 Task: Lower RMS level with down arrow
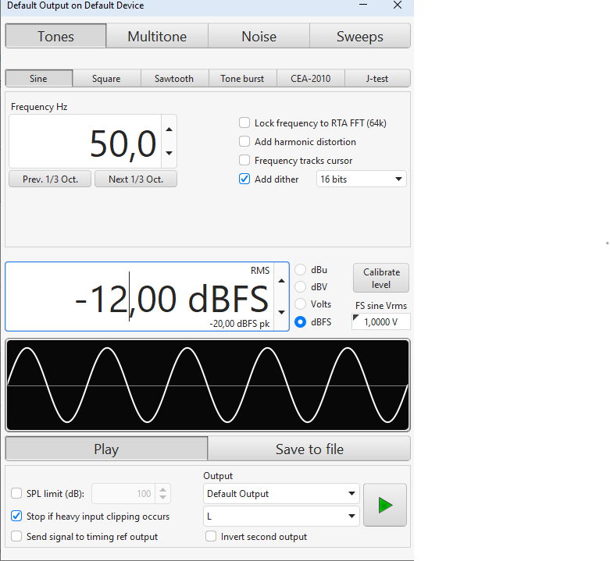click(282, 312)
